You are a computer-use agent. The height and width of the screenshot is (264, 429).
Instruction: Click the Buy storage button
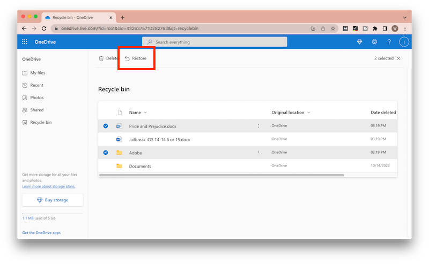[53, 200]
